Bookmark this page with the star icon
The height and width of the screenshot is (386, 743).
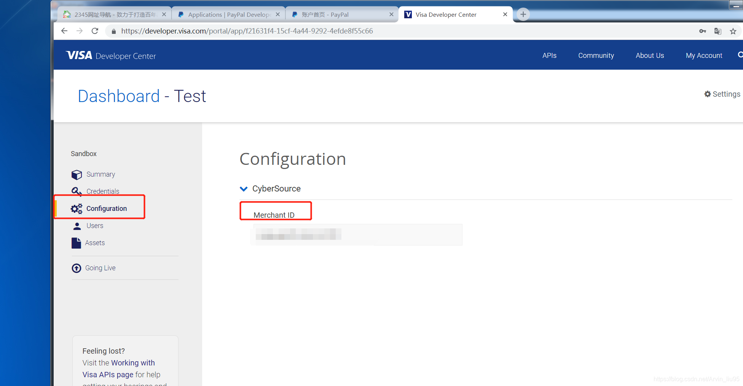[x=733, y=31]
